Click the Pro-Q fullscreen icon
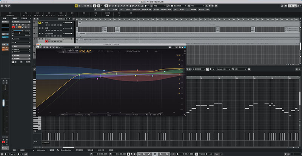The image size is (302, 156). click(185, 51)
